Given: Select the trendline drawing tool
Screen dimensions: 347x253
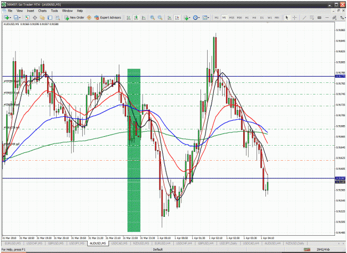Looking at the screenshot, I should click(x=304, y=17).
